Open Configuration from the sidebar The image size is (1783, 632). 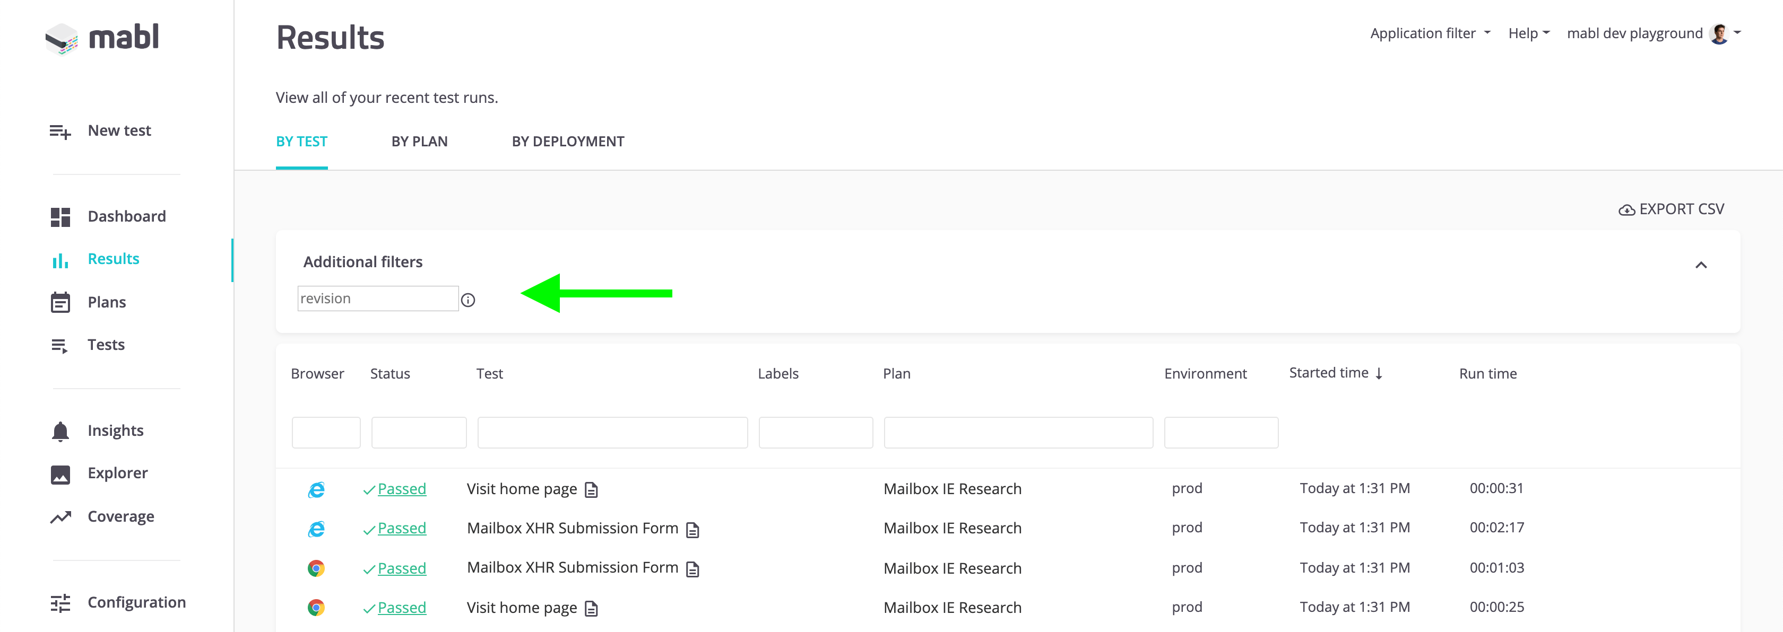[x=136, y=602]
